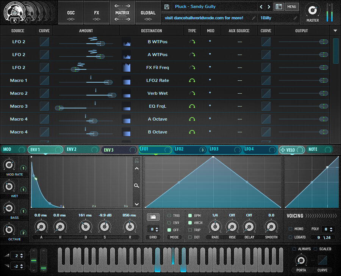
Task: Click the MENU button
Action: [291, 7]
